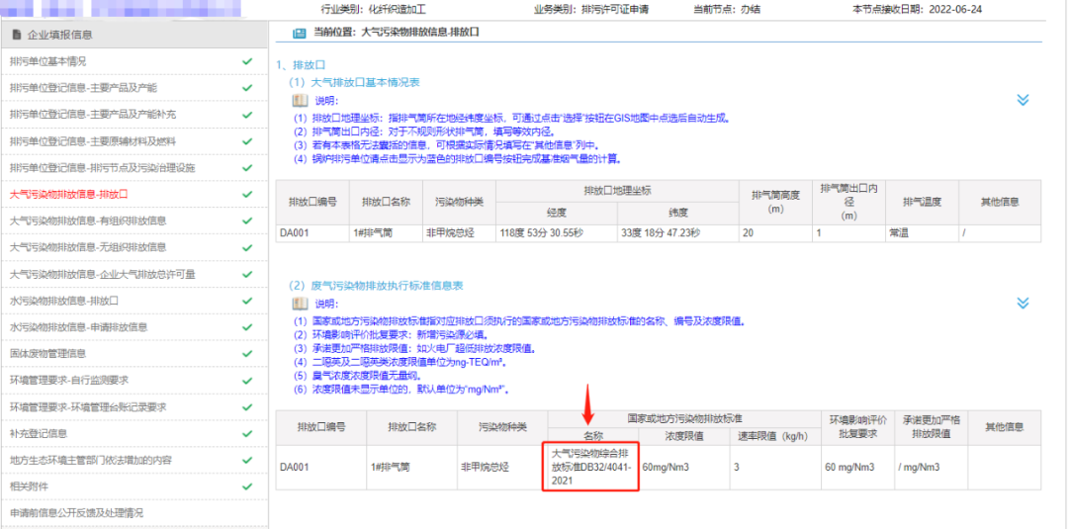Click the 大气污染物综合排放标准DB32/4041-2021 cell
Viewport: 1068px width, 529px height.
(591, 467)
